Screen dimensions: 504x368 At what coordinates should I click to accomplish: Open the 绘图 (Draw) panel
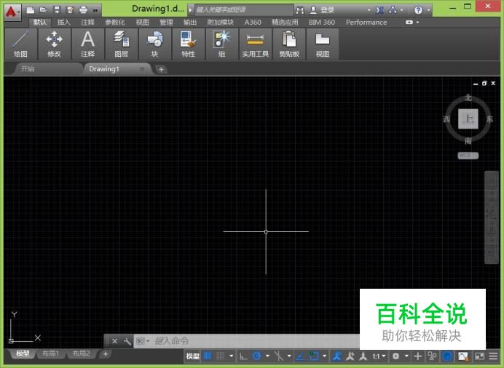(x=20, y=44)
